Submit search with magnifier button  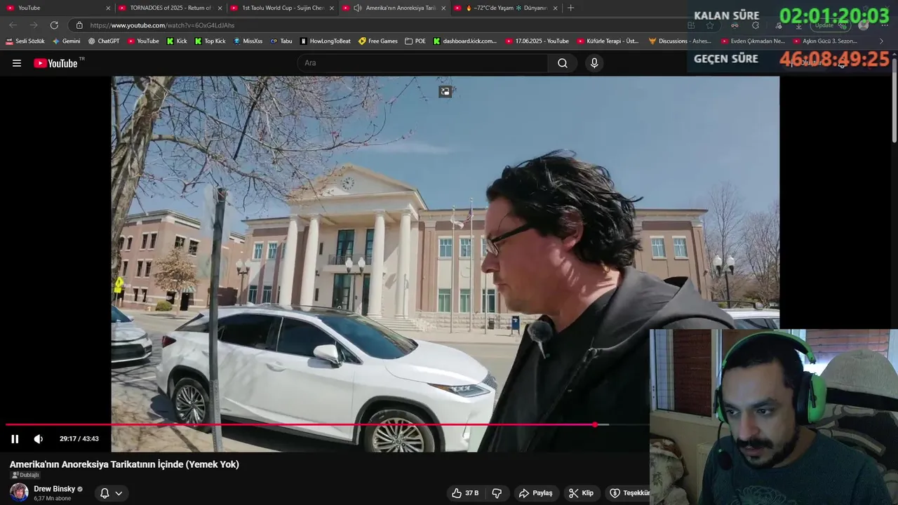[563, 63]
